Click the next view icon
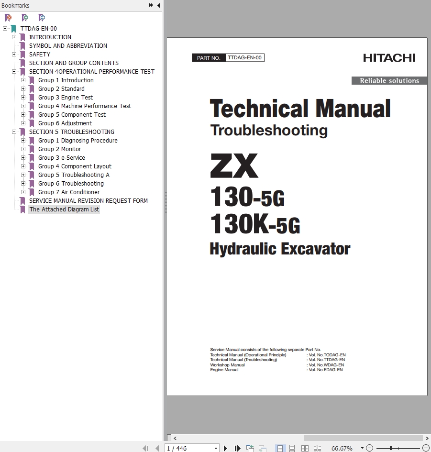Screen dimensions: 431x452 coord(262,448)
